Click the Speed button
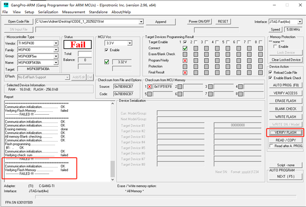This screenshot has height=207, width=306. (x=275, y=30)
